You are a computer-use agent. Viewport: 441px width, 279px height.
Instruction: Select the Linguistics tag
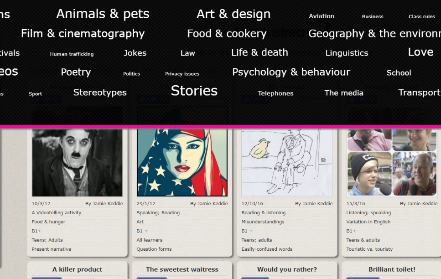pyautogui.click(x=347, y=53)
